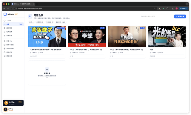Select the 最近更新 05/16 filter chip
Screen dimensions: 191x115
click(x=60, y=22)
